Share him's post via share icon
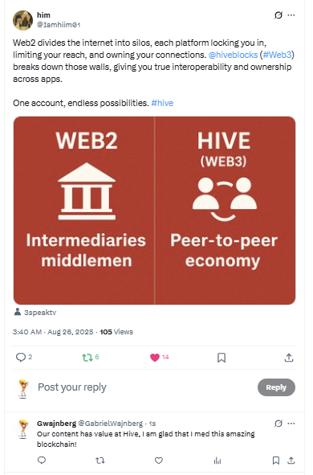This screenshot has height=475, width=313. (x=289, y=358)
